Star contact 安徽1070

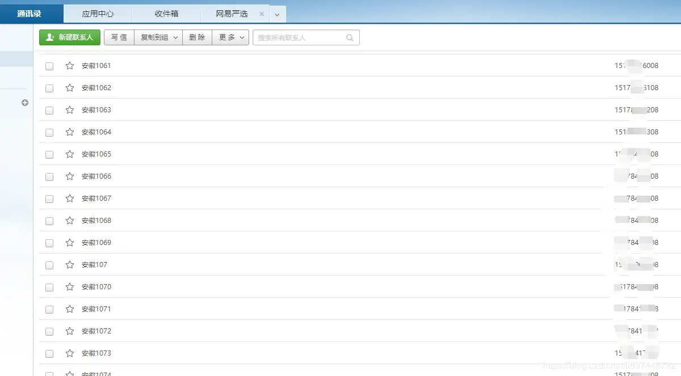(x=70, y=287)
